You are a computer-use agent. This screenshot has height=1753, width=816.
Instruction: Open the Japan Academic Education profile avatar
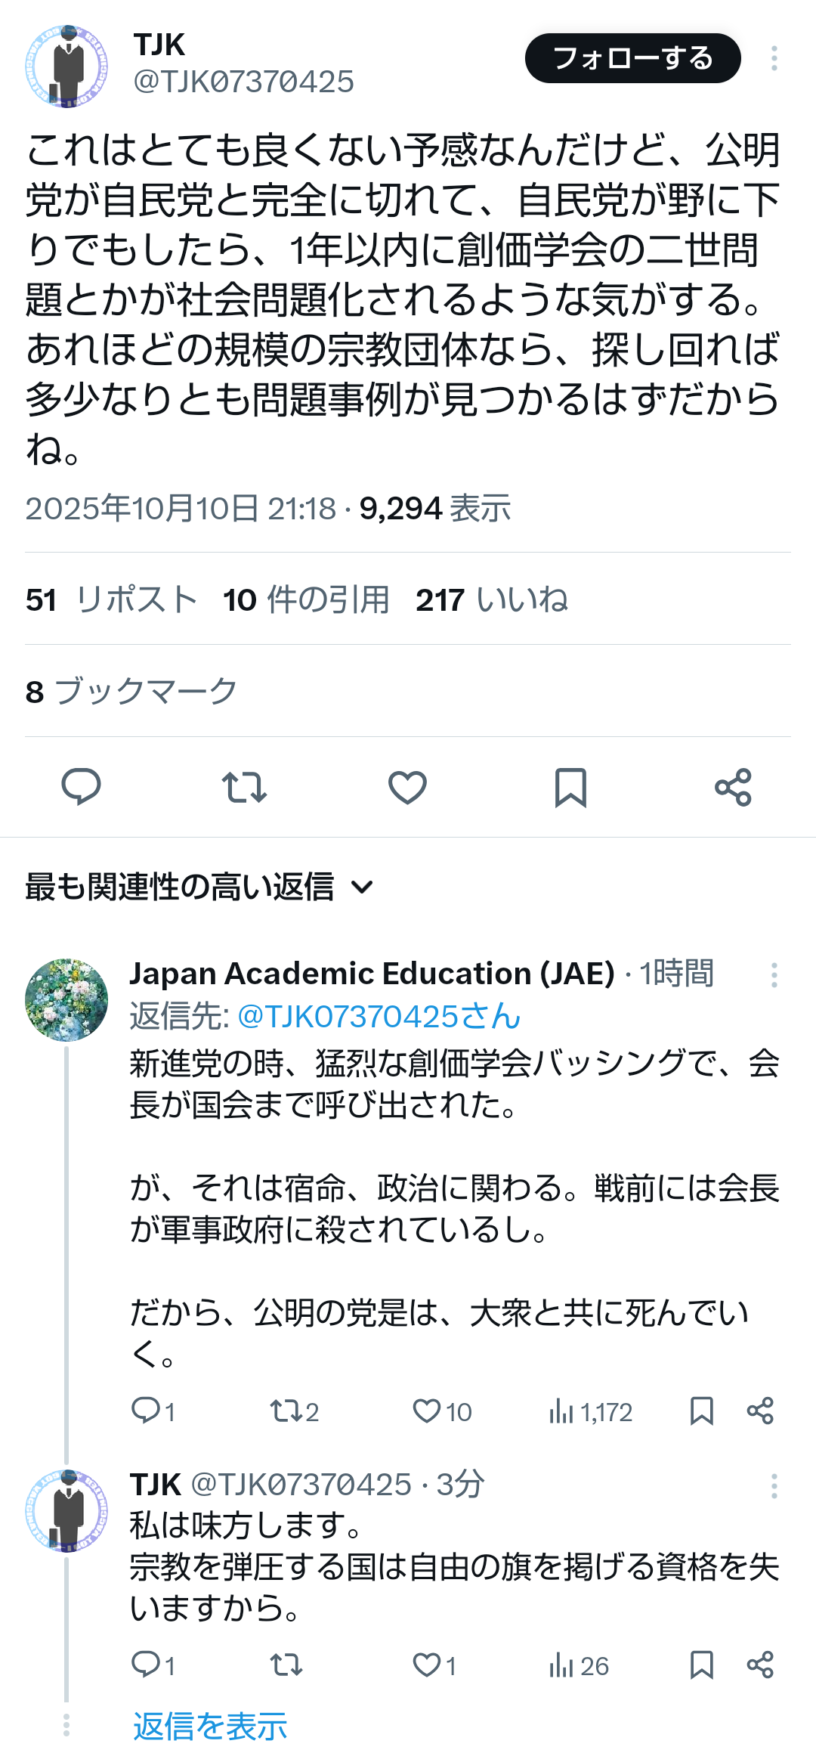click(66, 1000)
